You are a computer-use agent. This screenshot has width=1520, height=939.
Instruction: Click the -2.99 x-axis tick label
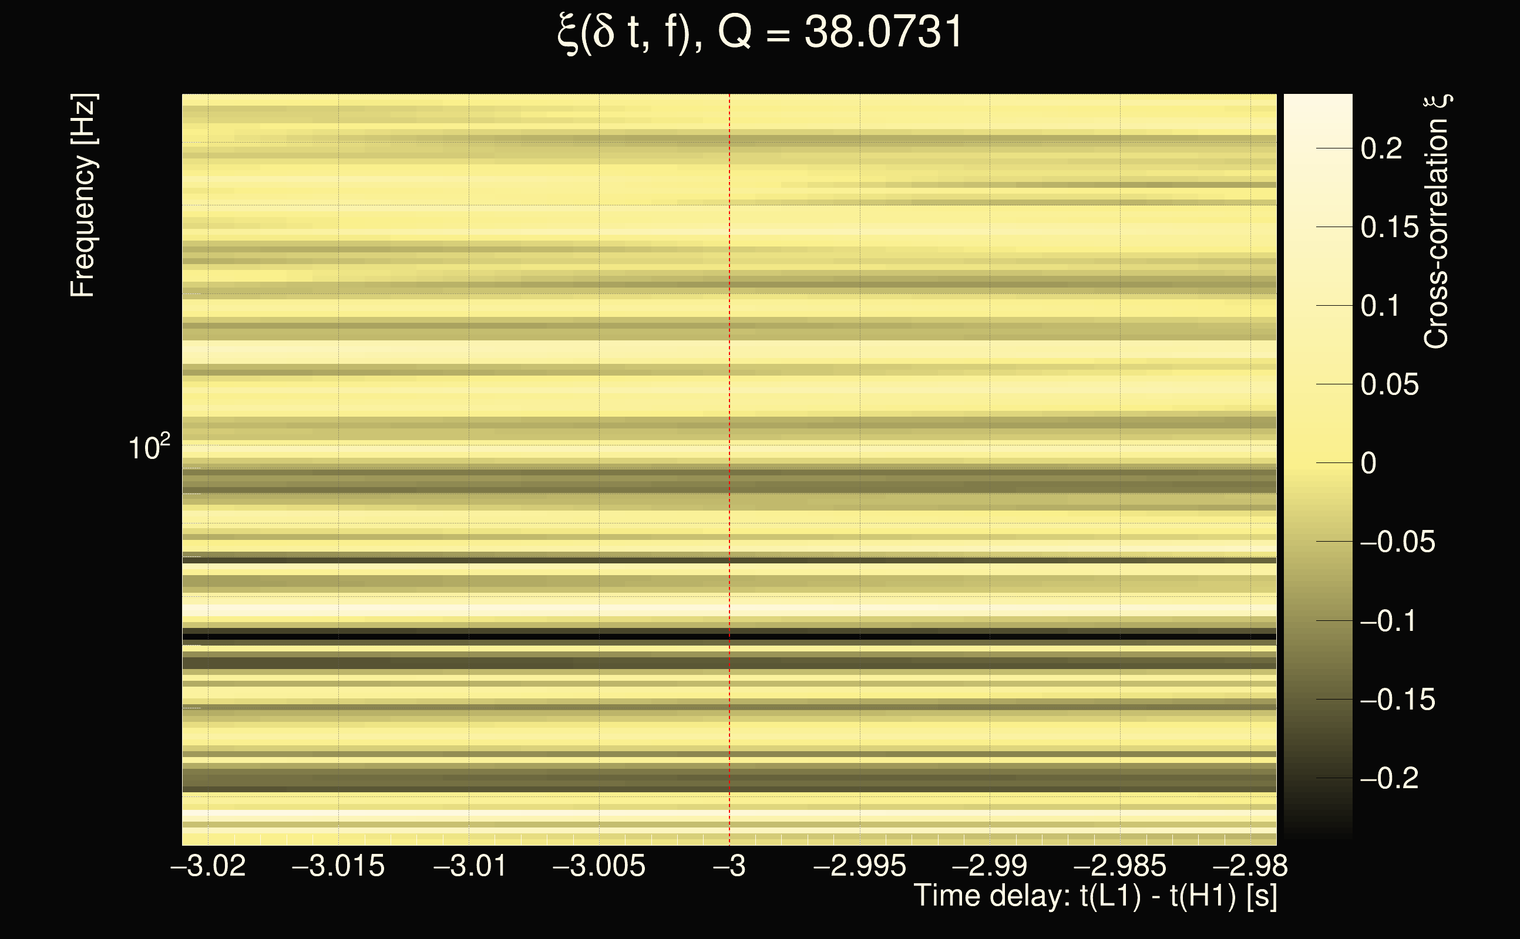(989, 866)
